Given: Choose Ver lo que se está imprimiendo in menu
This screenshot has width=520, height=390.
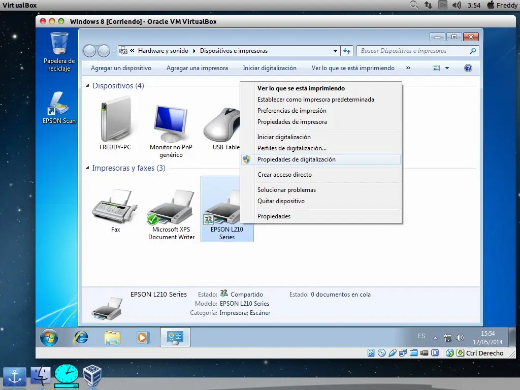Looking at the screenshot, I should pyautogui.click(x=321, y=88).
